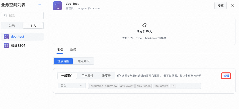Image resolution: width=239 pixels, height=109 pixels.
Task: Click 支持CSV、Excel、Markdown等格式 hint text
Action: (144, 38)
